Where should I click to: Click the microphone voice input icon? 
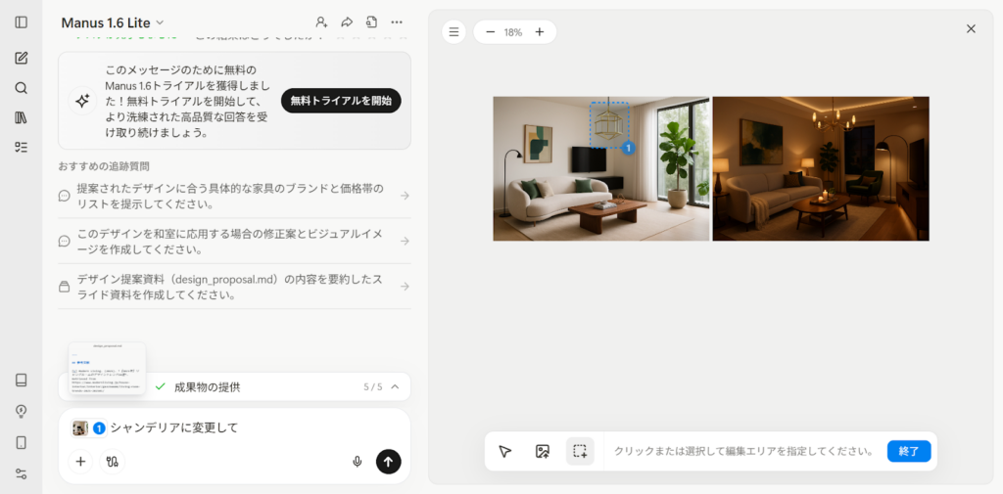358,462
